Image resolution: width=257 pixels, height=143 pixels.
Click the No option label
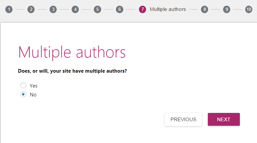[33, 95]
